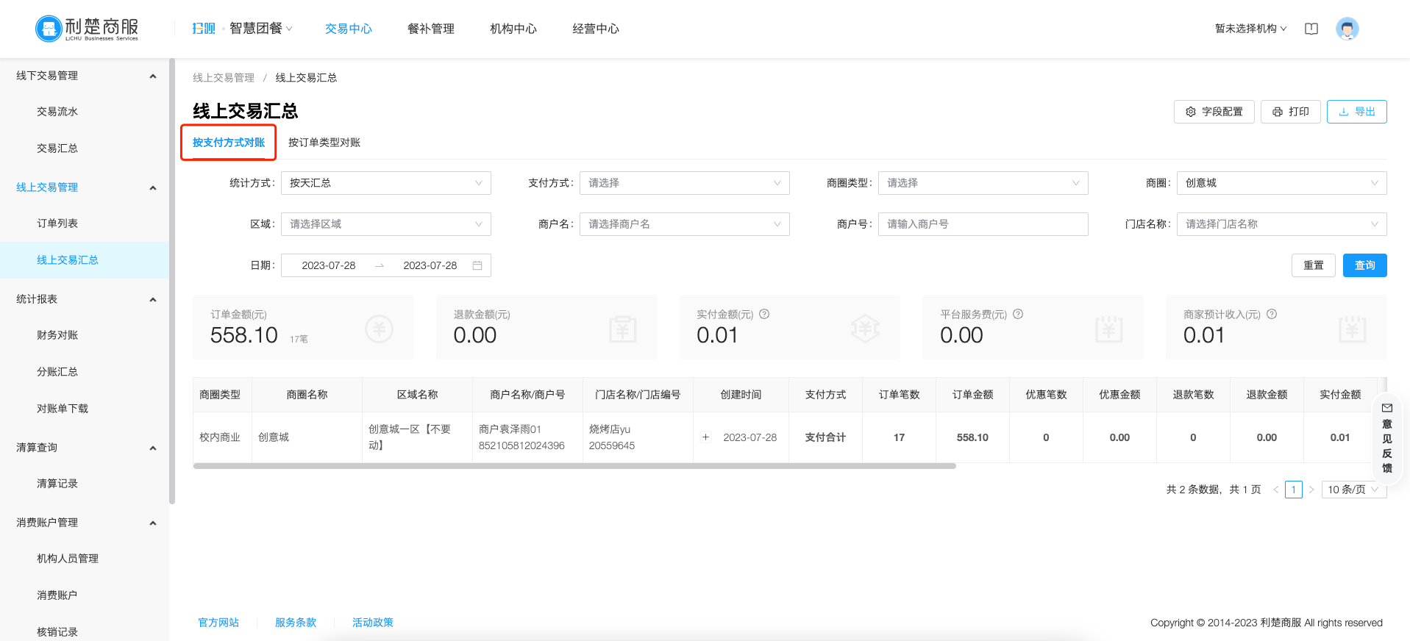Click the 导出 export button
Screen dimensions: 1410x641
[x=1357, y=112]
